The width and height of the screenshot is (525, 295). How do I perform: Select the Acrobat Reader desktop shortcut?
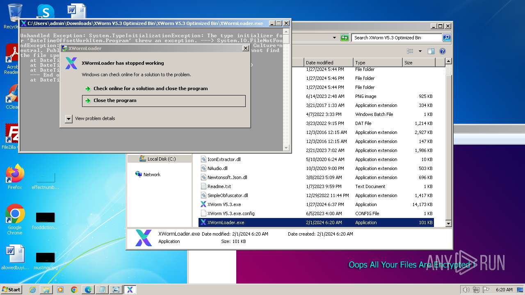(x=11, y=59)
